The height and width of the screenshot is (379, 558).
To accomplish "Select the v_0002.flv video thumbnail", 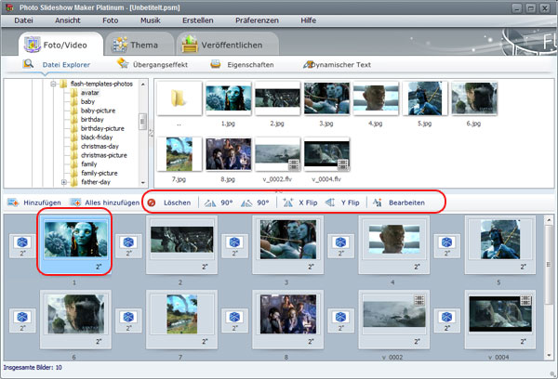I will pyautogui.click(x=277, y=158).
